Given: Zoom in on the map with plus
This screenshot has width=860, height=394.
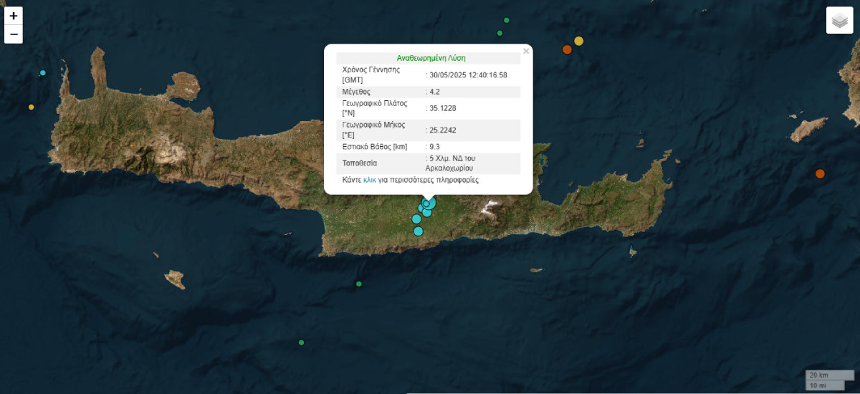Looking at the screenshot, I should pos(14,16).
